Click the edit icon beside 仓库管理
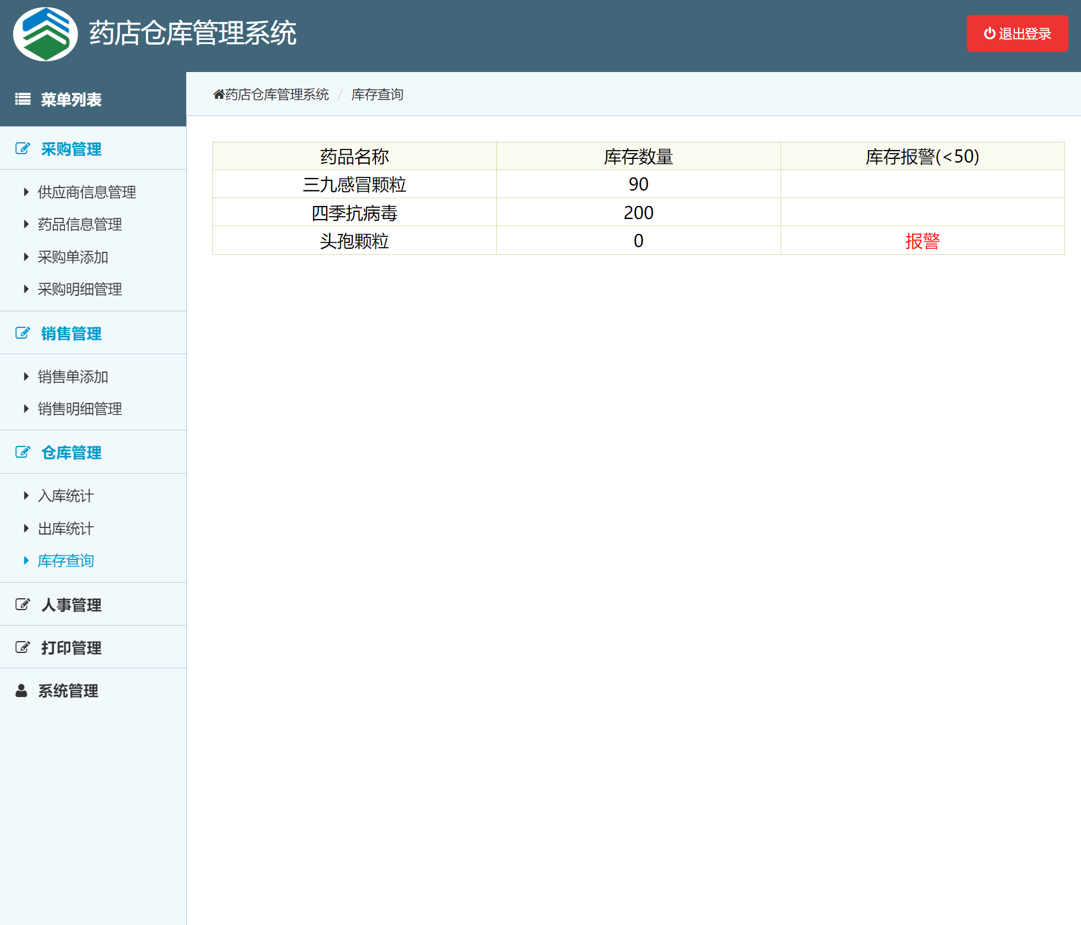This screenshot has height=925, width=1081. pos(23,452)
